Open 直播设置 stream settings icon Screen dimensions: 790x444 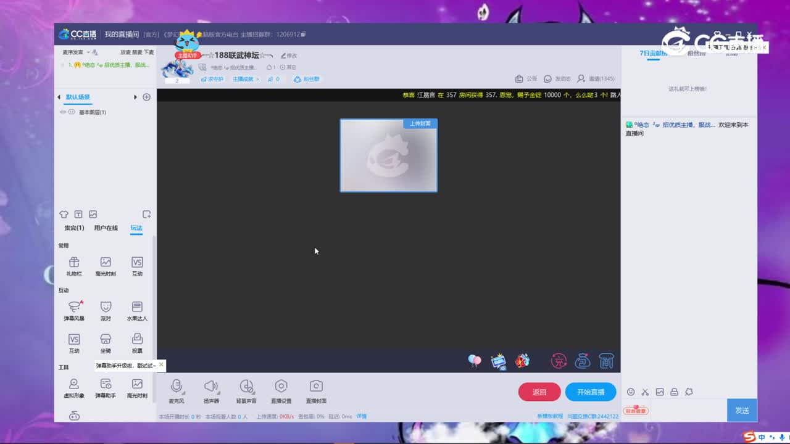[x=281, y=388]
